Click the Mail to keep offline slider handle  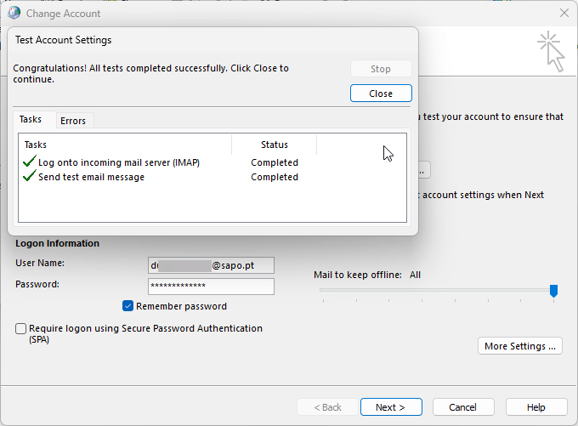(x=553, y=291)
